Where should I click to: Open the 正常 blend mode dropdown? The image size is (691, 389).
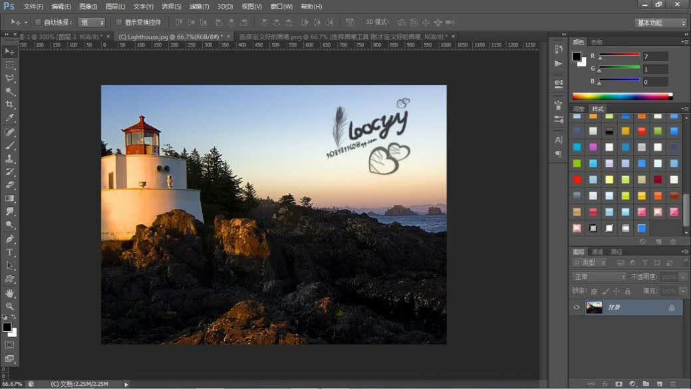599,277
